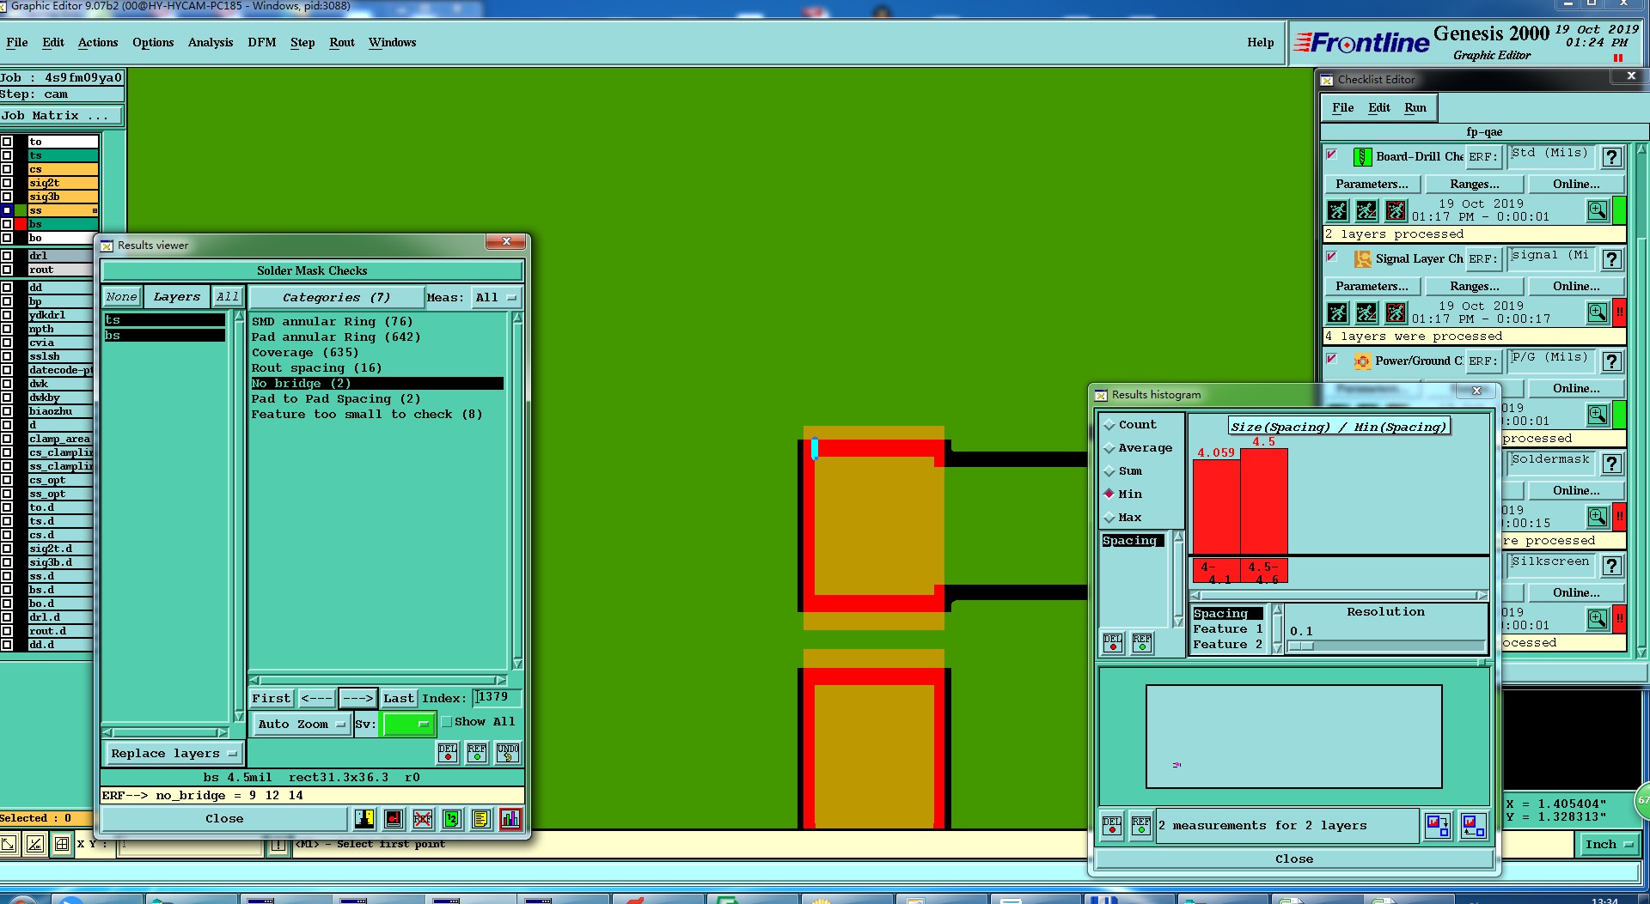The width and height of the screenshot is (1650, 904).
Task: Open results magnifier for Soldermask check
Action: [x=1598, y=517]
